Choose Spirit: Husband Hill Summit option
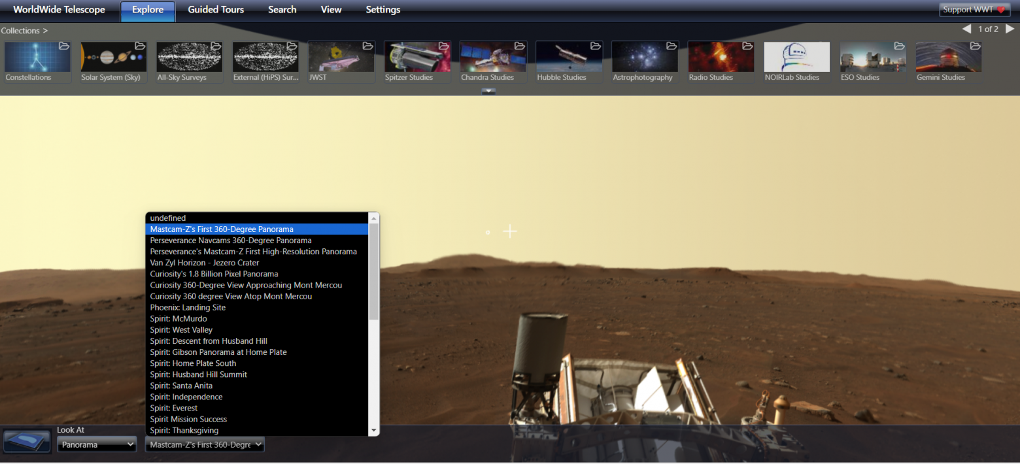Viewport: 1020px width, 464px height. point(257,374)
